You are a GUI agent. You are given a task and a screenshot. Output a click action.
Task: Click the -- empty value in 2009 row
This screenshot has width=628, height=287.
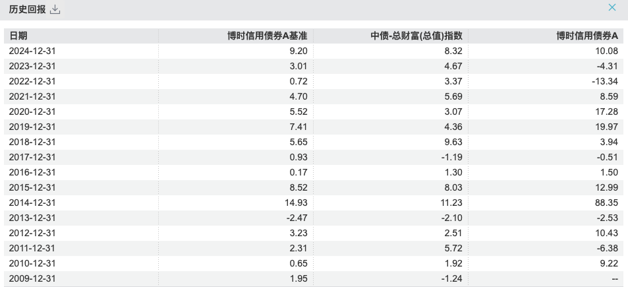pos(615,278)
